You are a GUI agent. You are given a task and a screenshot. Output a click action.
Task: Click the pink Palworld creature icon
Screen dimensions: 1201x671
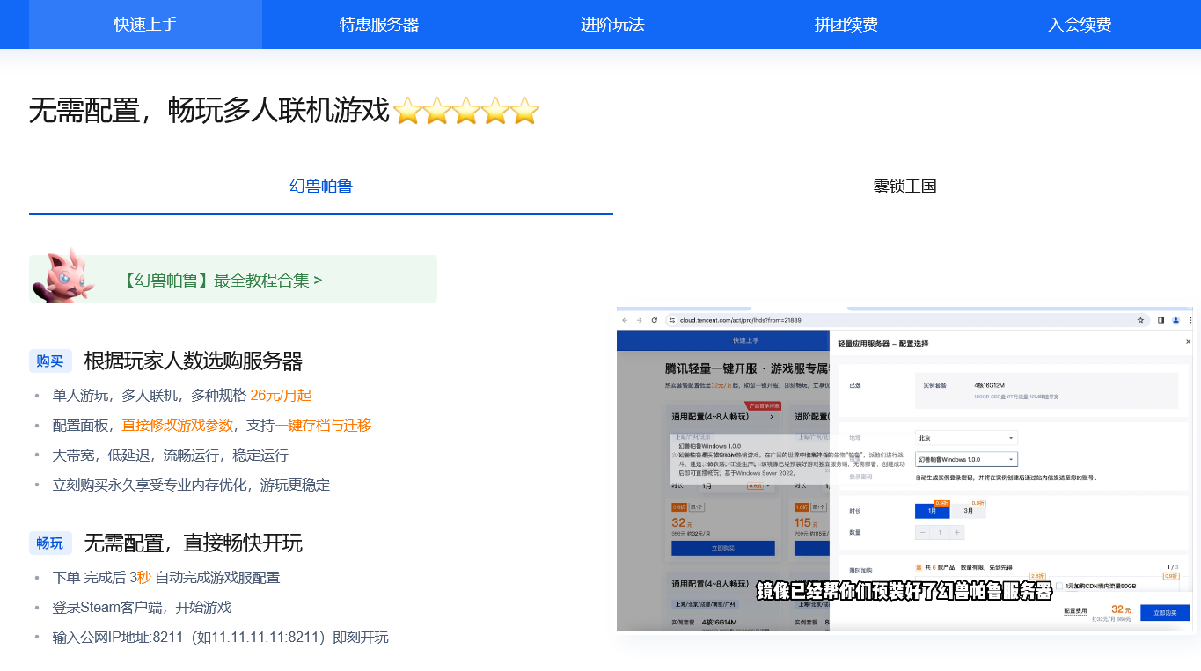coord(62,275)
